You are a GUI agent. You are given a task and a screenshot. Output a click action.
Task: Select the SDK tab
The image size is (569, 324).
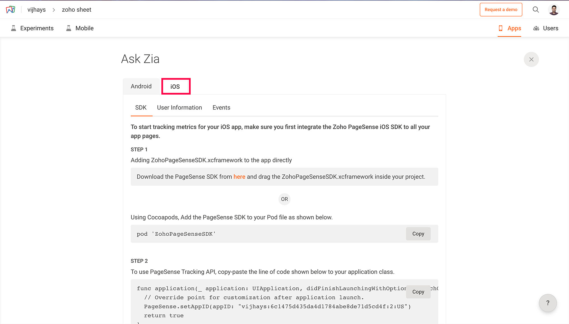[x=141, y=108]
